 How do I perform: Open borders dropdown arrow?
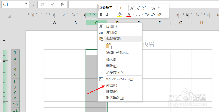tap(143, 14)
